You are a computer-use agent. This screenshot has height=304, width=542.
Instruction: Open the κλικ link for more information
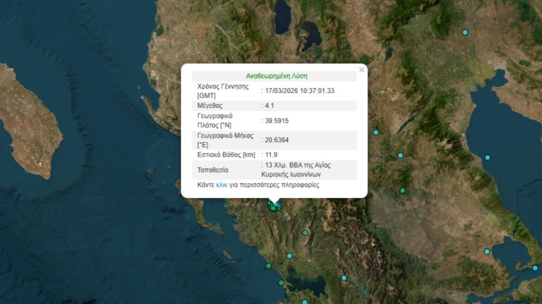point(221,184)
